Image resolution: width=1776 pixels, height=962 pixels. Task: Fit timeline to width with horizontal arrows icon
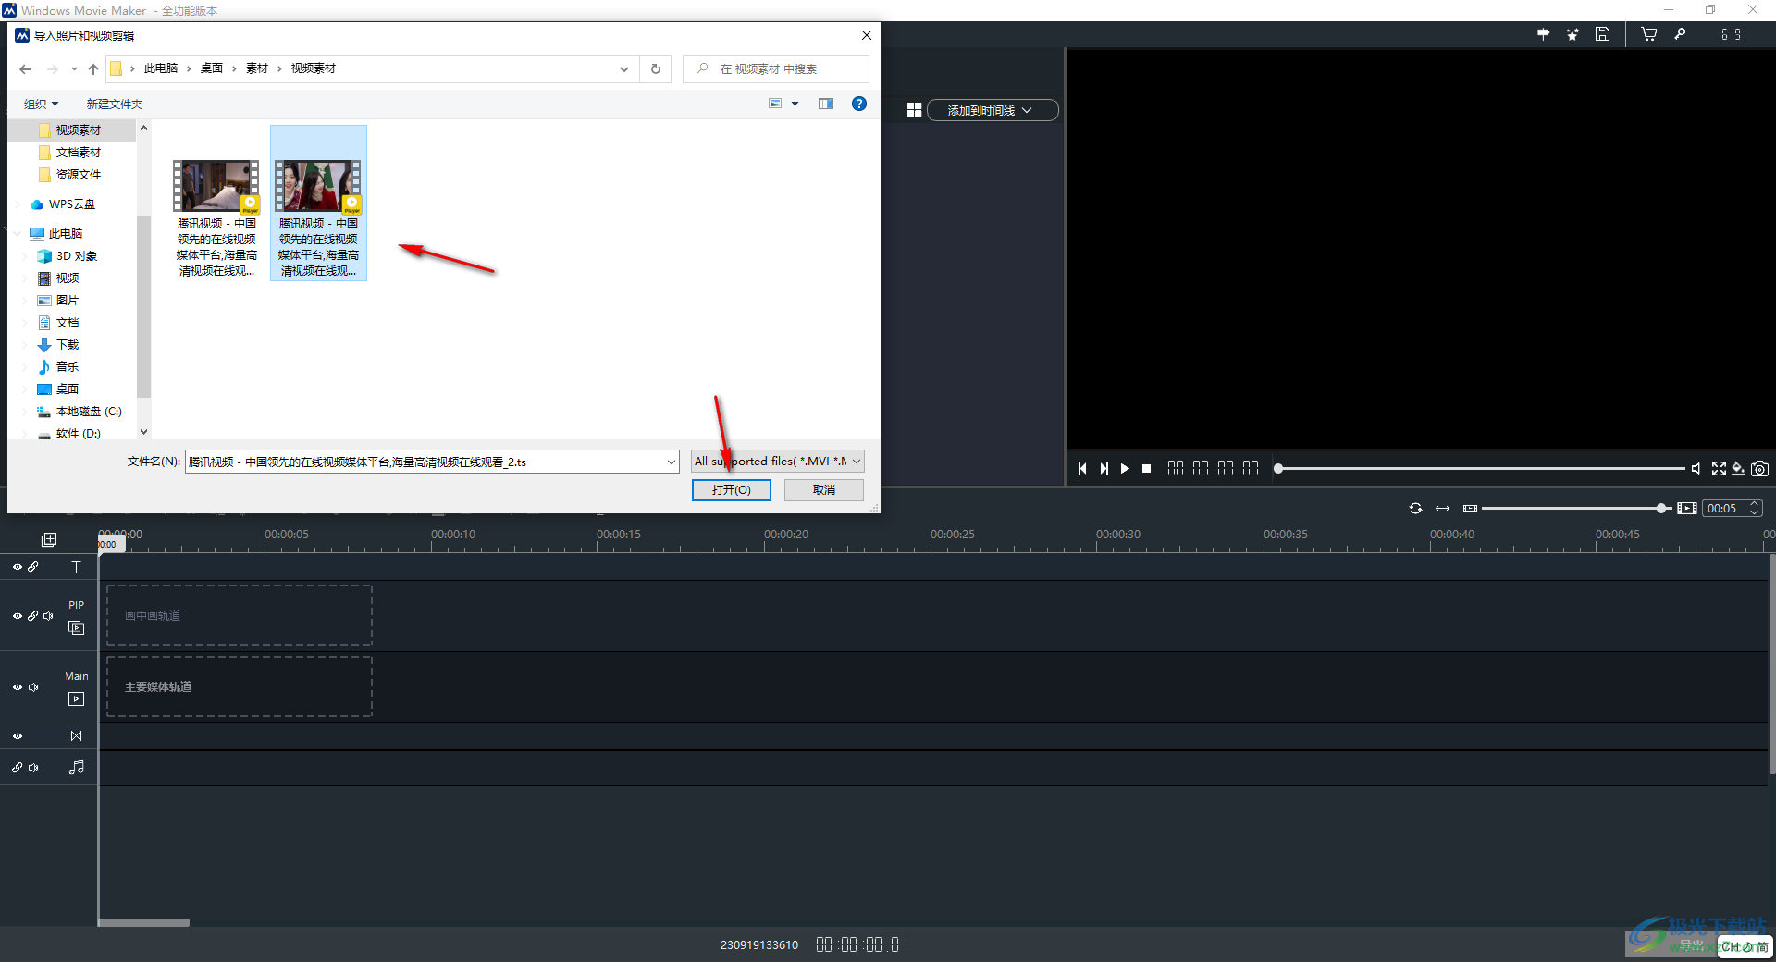pos(1442,509)
